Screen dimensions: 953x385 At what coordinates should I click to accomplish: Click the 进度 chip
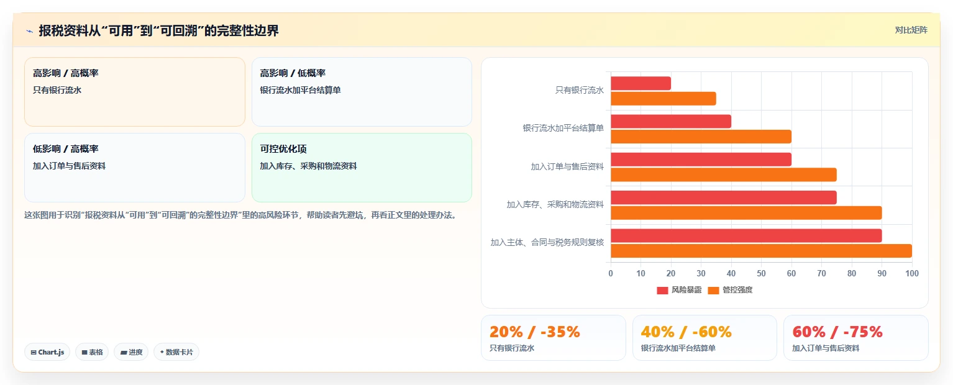[131, 352]
